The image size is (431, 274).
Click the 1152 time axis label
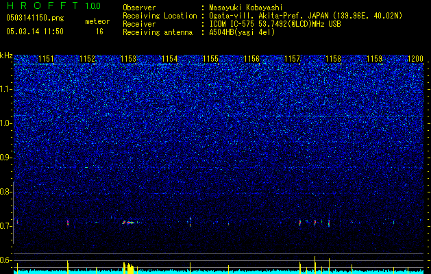pos(88,59)
